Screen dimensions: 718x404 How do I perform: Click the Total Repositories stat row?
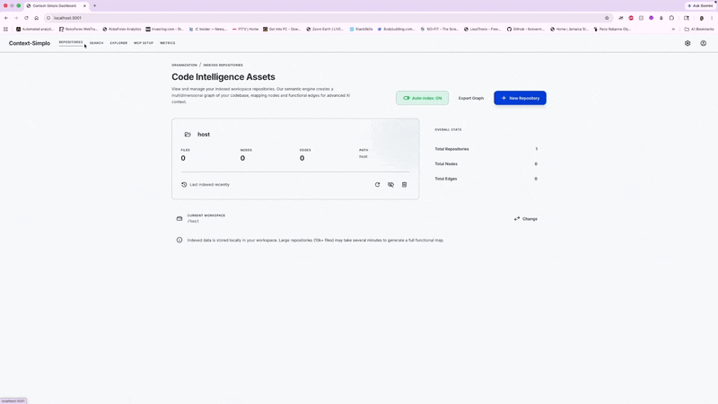[486, 149]
